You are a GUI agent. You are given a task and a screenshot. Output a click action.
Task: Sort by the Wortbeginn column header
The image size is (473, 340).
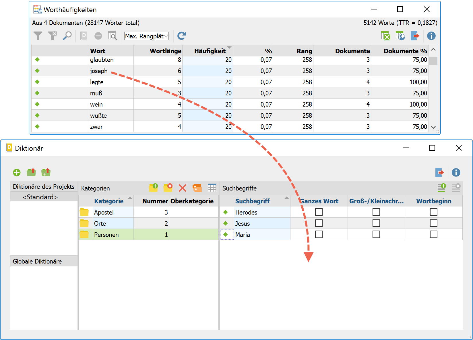(434, 201)
